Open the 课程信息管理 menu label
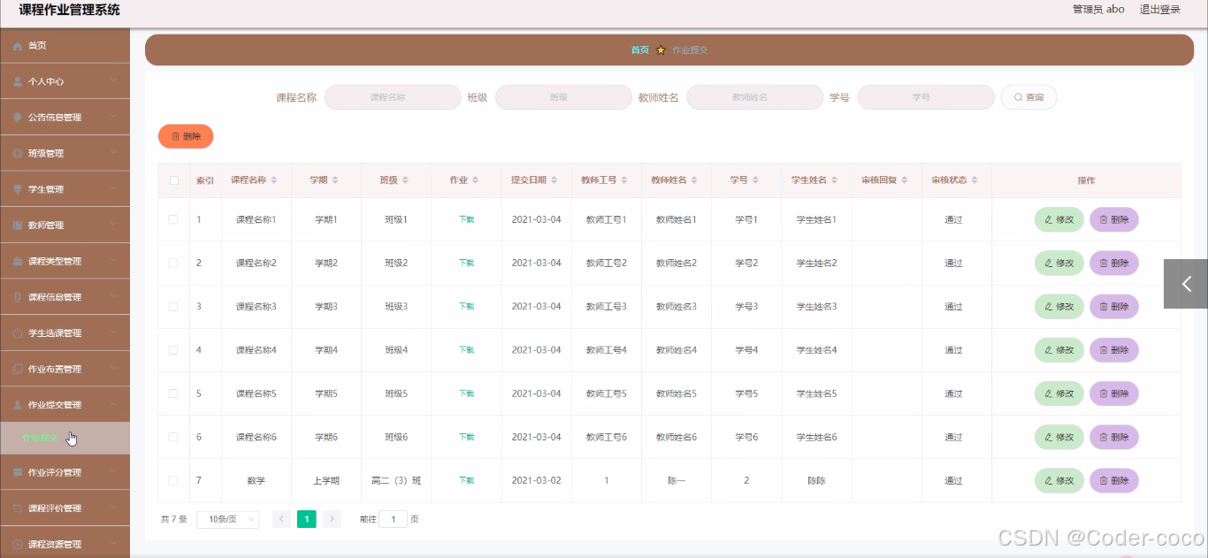The width and height of the screenshot is (1208, 558). [x=55, y=297]
